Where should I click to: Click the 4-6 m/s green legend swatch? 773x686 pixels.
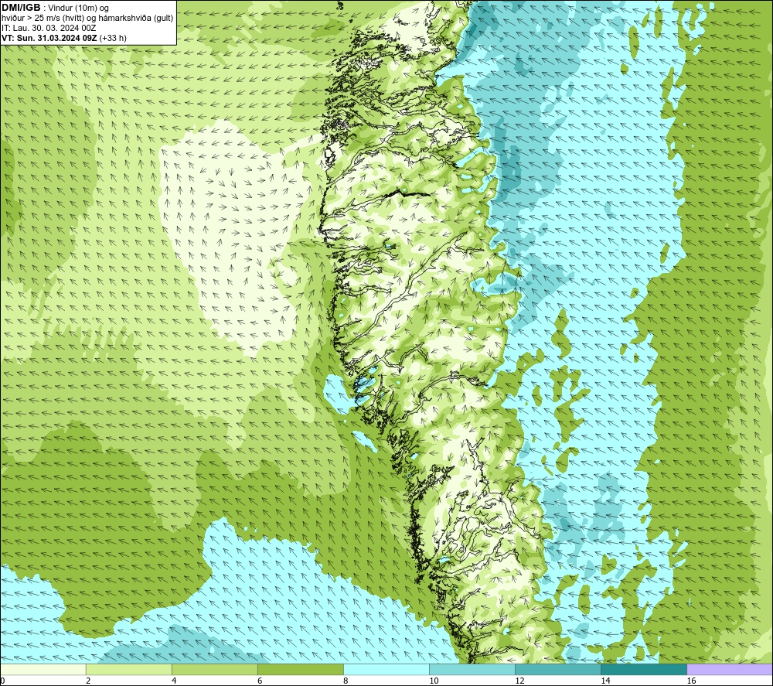click(x=214, y=670)
